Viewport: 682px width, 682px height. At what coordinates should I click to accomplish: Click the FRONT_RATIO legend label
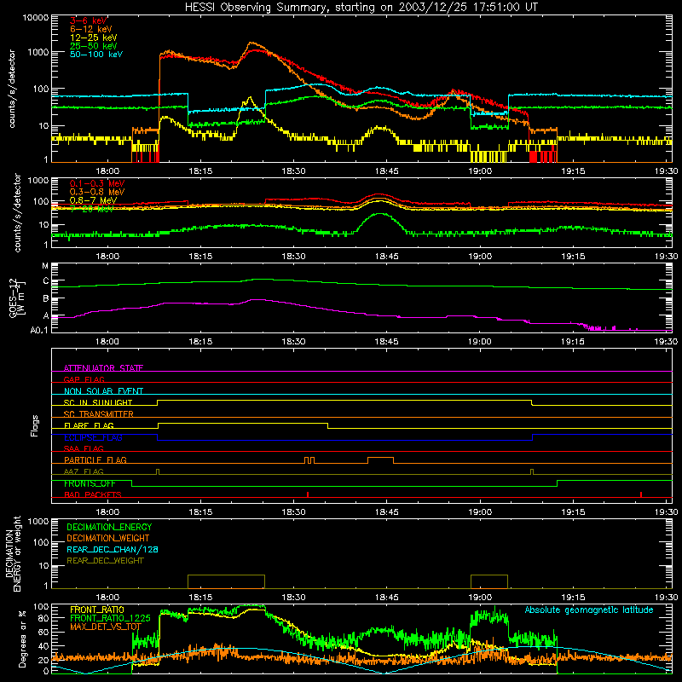click(x=96, y=610)
